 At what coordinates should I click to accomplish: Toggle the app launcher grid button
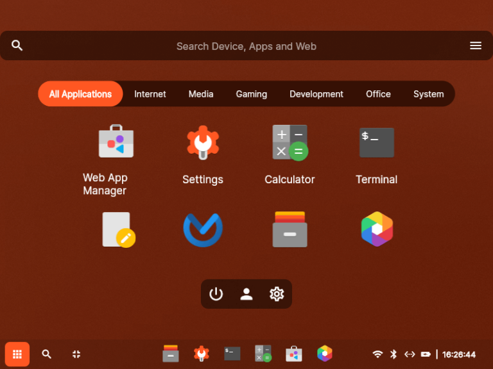click(17, 354)
